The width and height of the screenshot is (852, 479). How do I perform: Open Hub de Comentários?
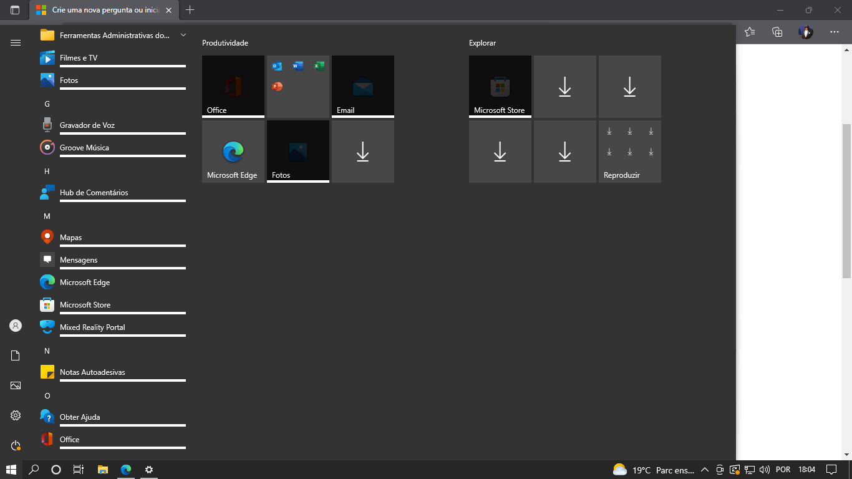[112, 193]
